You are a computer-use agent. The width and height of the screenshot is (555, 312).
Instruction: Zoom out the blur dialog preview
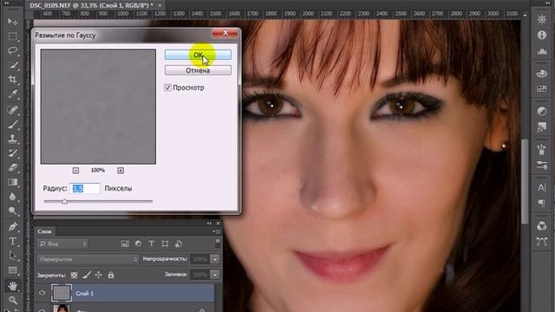(x=75, y=171)
